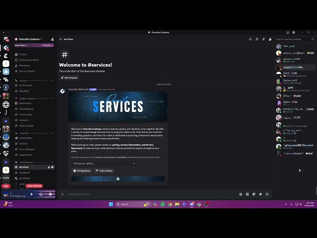Click the threads icon in channel header
This screenshot has height=238, width=317.
[250, 39]
